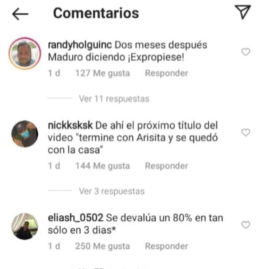Screen dimensions: 266x269
Task: Open nickksksk username link
Action: click(70, 125)
